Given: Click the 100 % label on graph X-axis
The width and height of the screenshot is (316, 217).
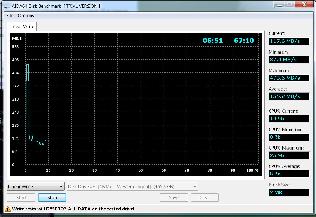Looking at the screenshot, I should coord(252,170).
